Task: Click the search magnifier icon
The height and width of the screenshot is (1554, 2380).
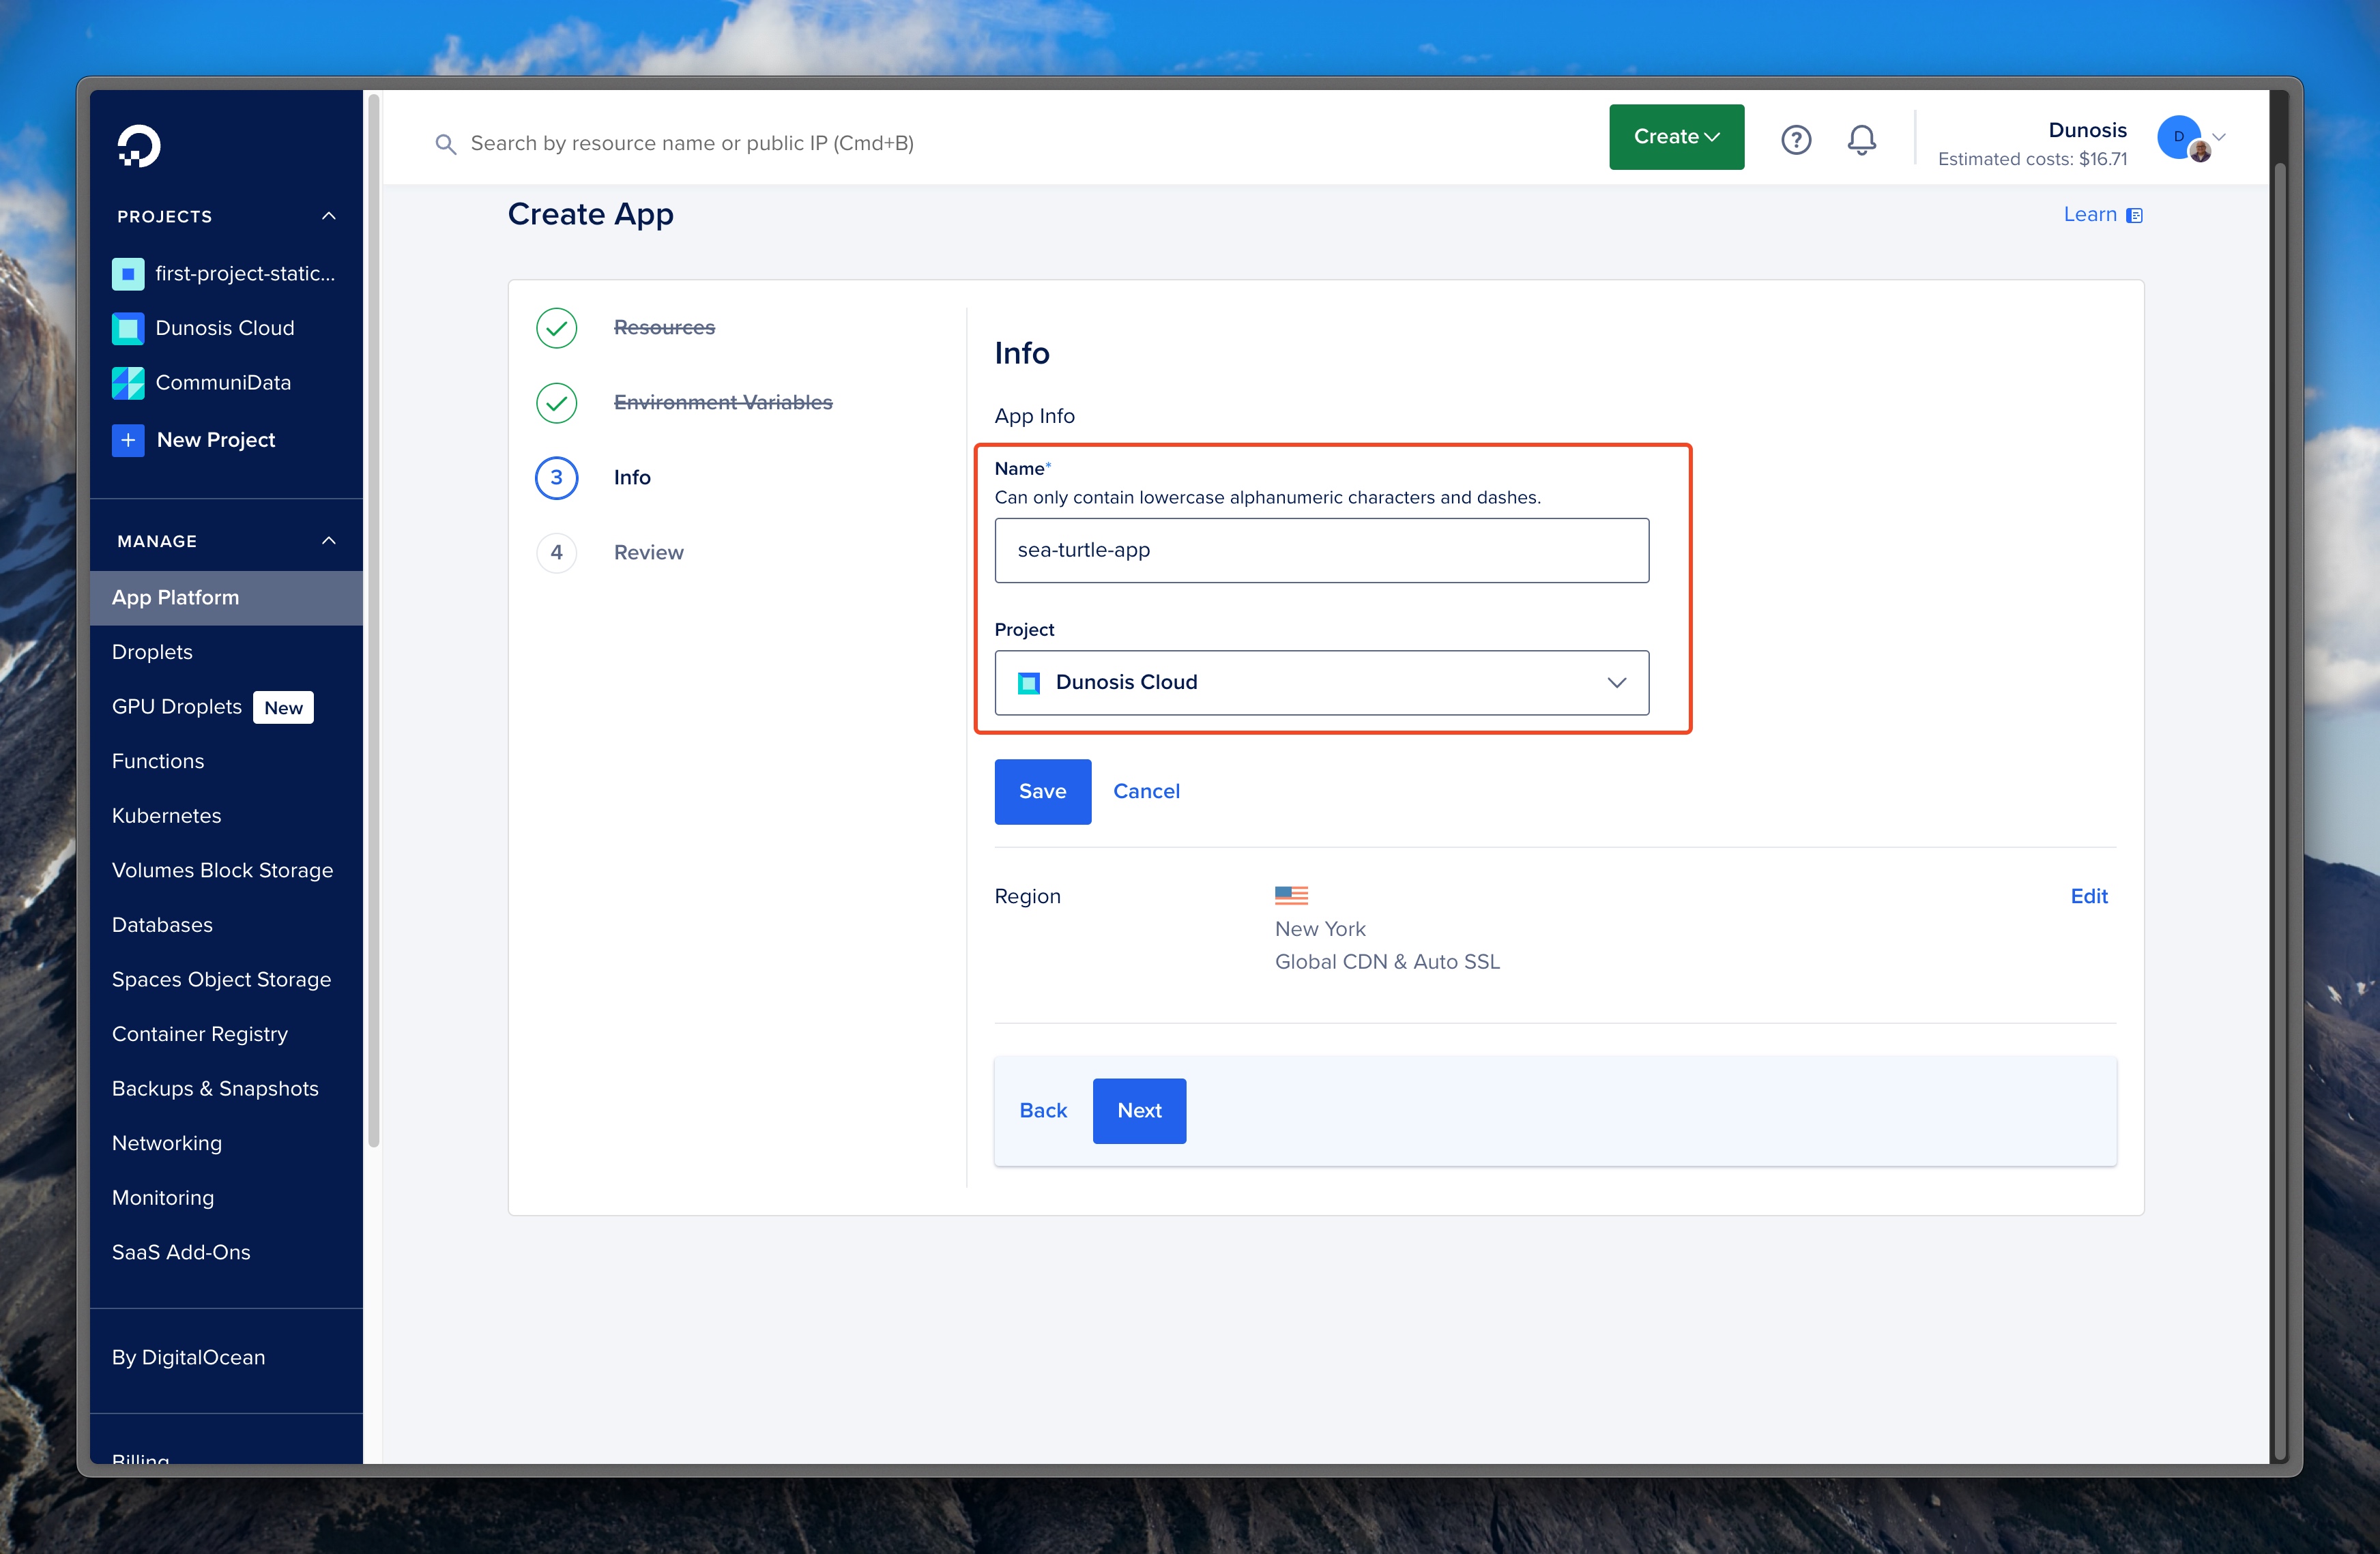Action: coord(445,144)
